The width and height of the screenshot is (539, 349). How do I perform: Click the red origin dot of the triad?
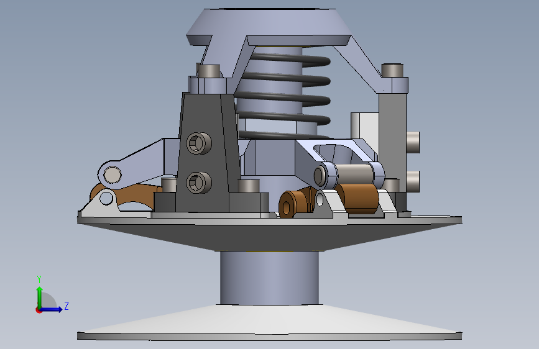tap(39, 310)
